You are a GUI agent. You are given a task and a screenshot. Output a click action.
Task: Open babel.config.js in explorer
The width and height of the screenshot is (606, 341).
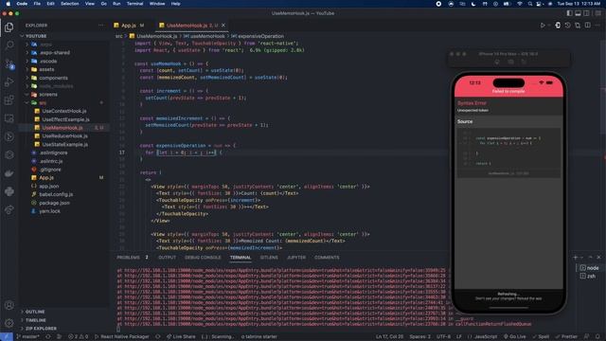(64, 194)
